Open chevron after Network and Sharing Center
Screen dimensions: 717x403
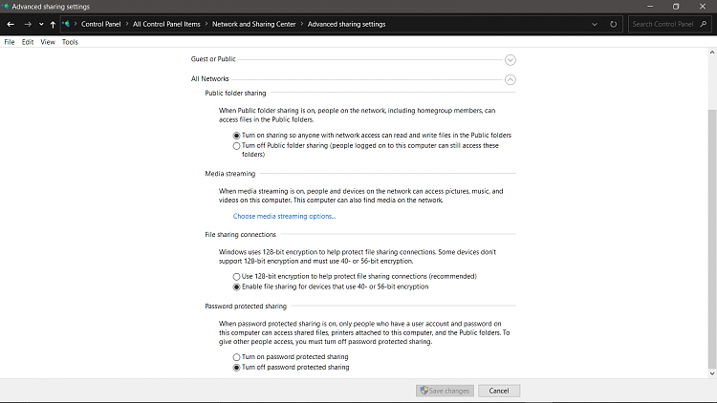[x=302, y=24]
